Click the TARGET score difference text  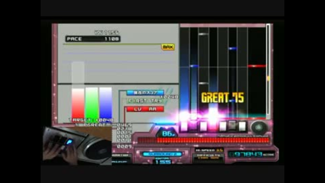tap(91, 120)
